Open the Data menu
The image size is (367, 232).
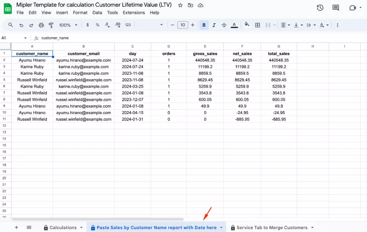click(x=97, y=13)
